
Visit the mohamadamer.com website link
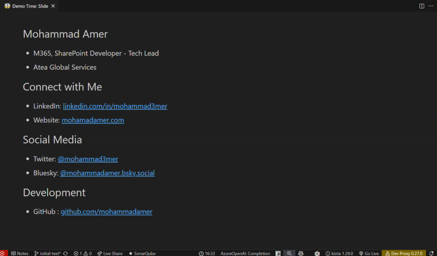[x=93, y=120]
